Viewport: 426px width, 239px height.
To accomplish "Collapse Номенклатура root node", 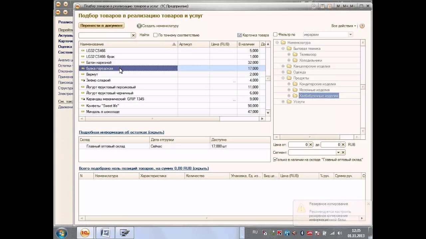I will [277, 42].
